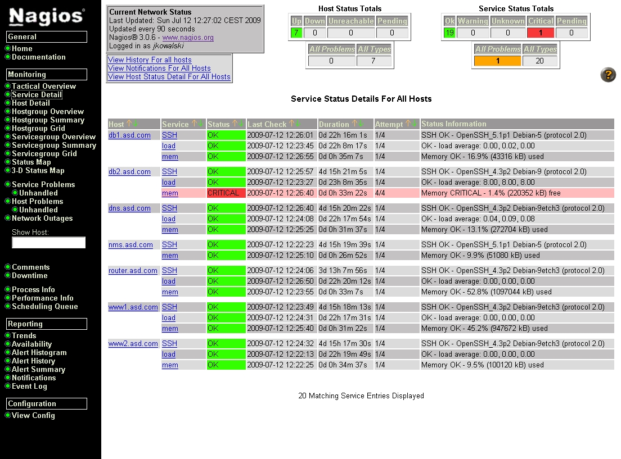Click the Show Host search field
This screenshot has width=621, height=459.
pos(49,243)
